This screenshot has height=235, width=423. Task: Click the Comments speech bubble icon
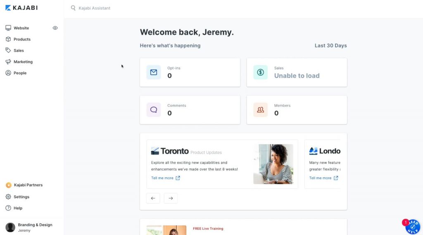[154, 110]
